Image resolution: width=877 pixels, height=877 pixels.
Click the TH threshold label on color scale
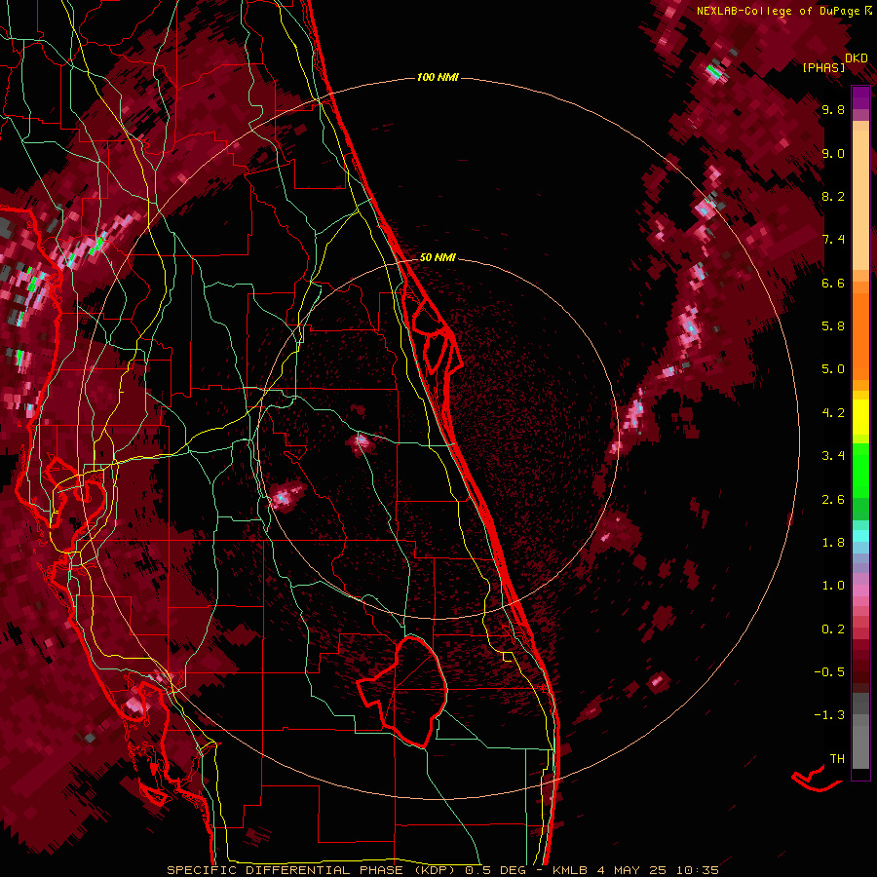point(837,759)
